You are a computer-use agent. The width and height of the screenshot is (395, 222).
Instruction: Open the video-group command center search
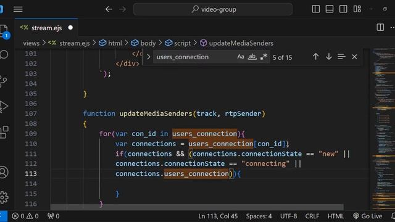coord(213,9)
